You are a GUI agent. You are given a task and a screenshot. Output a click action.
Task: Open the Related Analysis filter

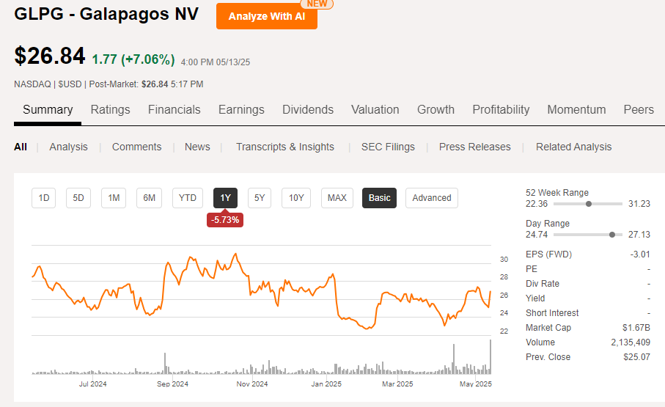point(573,147)
